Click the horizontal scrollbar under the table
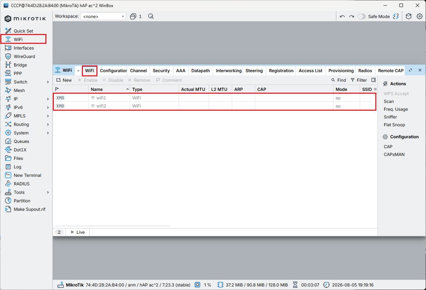This screenshot has height=290, width=426. point(112,226)
